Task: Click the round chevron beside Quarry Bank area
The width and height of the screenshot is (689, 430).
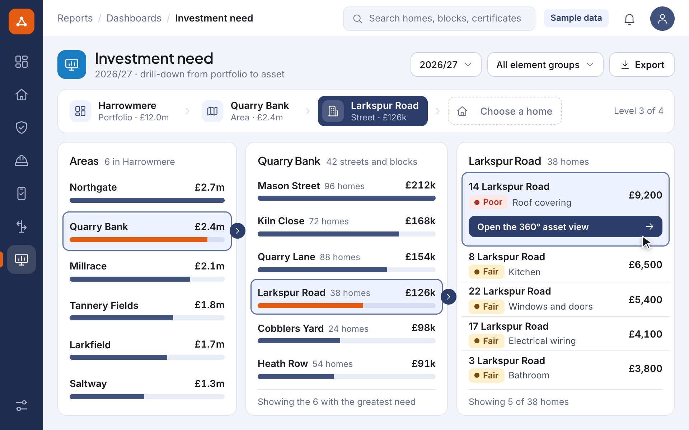Action: click(238, 231)
